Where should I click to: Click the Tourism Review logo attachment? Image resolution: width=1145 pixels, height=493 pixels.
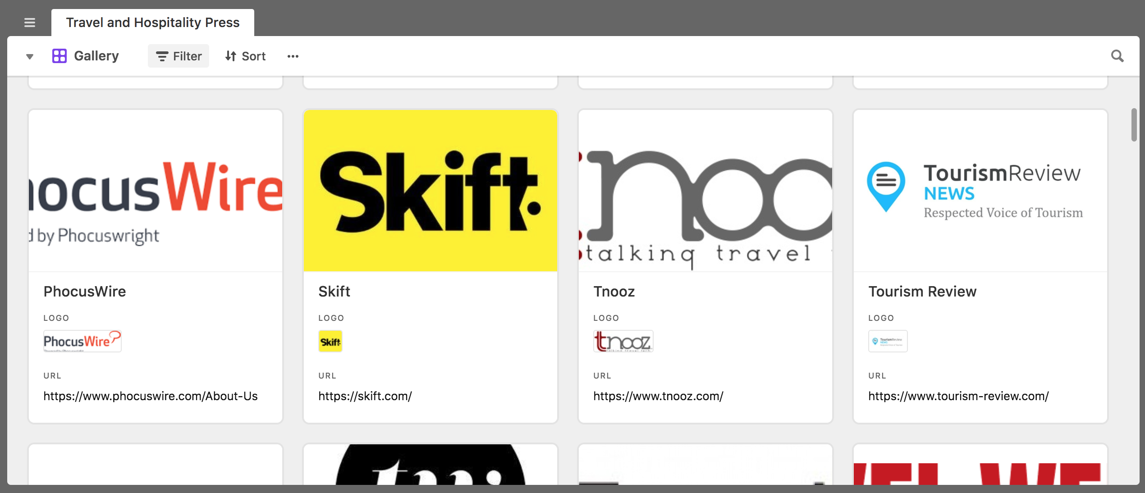tap(888, 341)
